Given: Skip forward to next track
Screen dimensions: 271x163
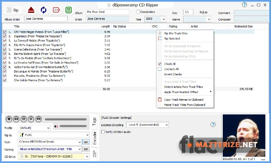Looking at the screenshot, I should click(x=38, y=119).
